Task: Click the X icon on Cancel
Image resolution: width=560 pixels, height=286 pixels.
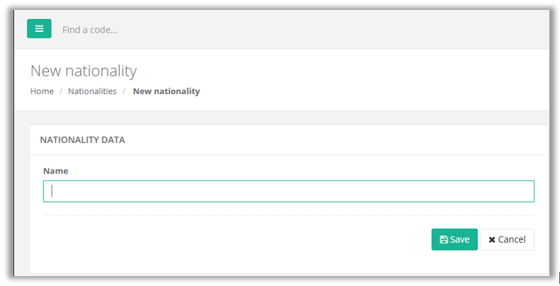Action: point(492,240)
